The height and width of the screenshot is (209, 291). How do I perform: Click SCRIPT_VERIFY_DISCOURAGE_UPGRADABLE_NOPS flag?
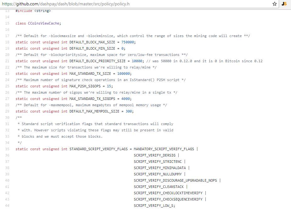coord(175,180)
